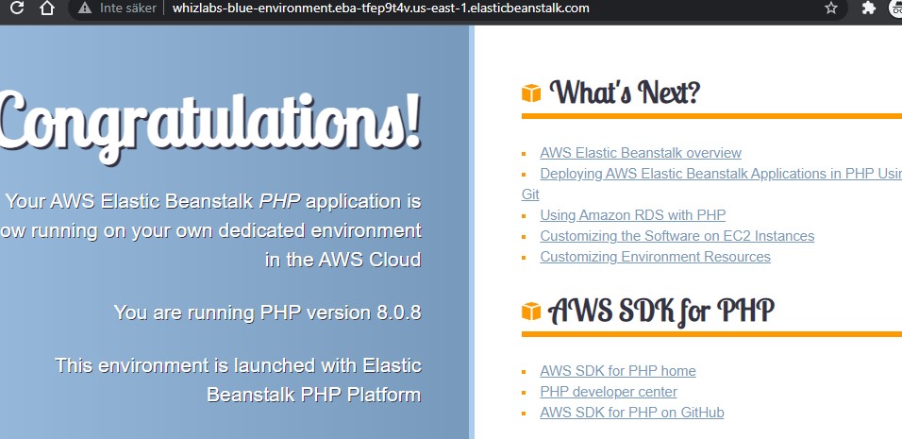Open AWS Elastic Beanstalk overview link
This screenshot has height=439, width=902.
[641, 153]
